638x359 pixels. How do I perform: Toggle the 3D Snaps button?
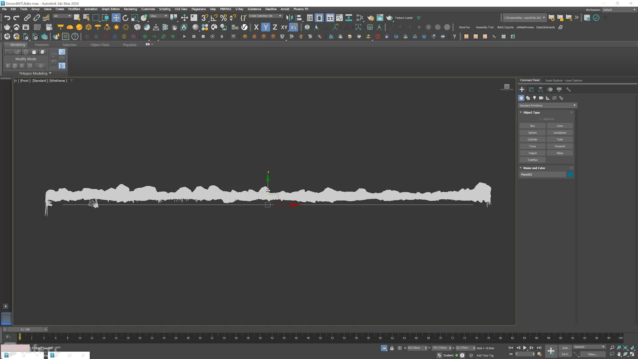[x=205, y=18]
